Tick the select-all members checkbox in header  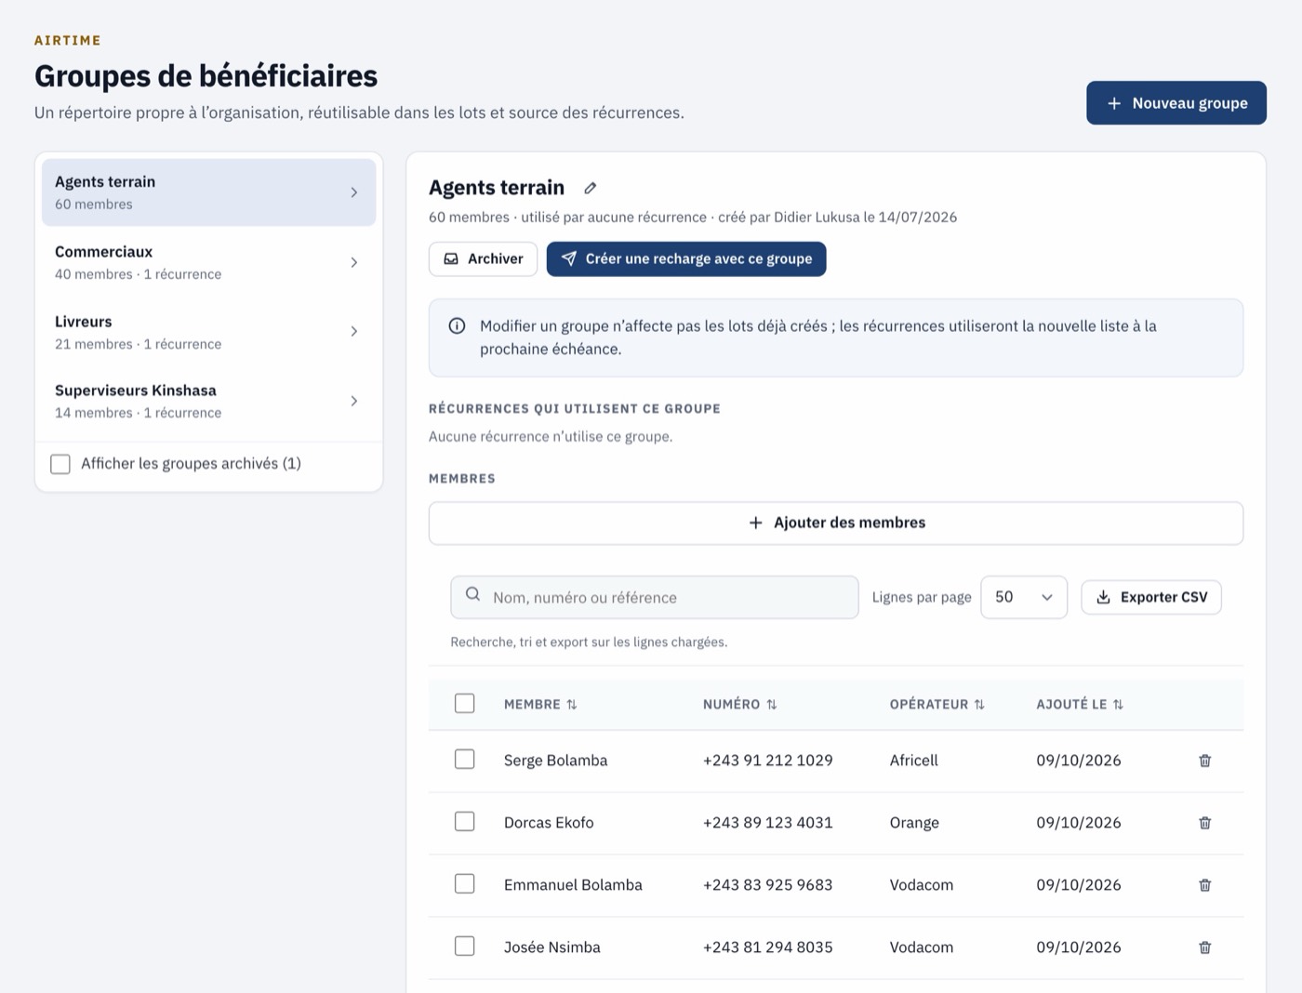[465, 704]
